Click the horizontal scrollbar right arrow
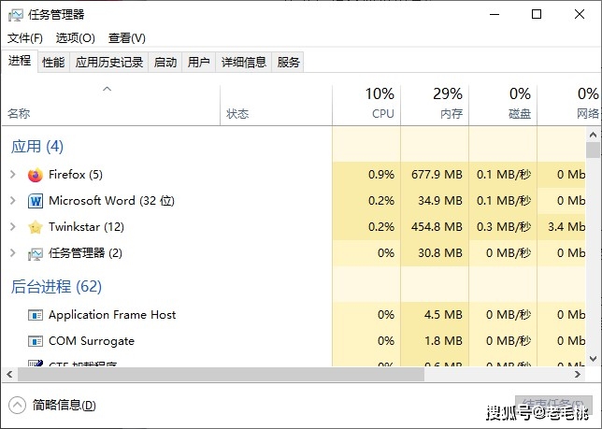 click(578, 374)
